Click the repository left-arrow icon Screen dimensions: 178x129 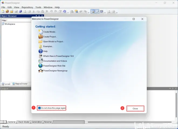(81, 11)
